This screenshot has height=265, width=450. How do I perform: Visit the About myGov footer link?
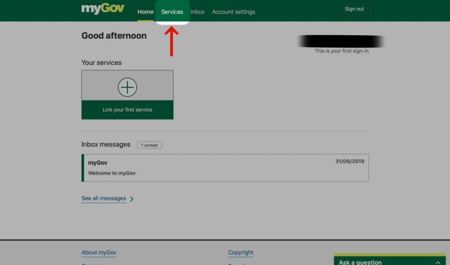[99, 253]
